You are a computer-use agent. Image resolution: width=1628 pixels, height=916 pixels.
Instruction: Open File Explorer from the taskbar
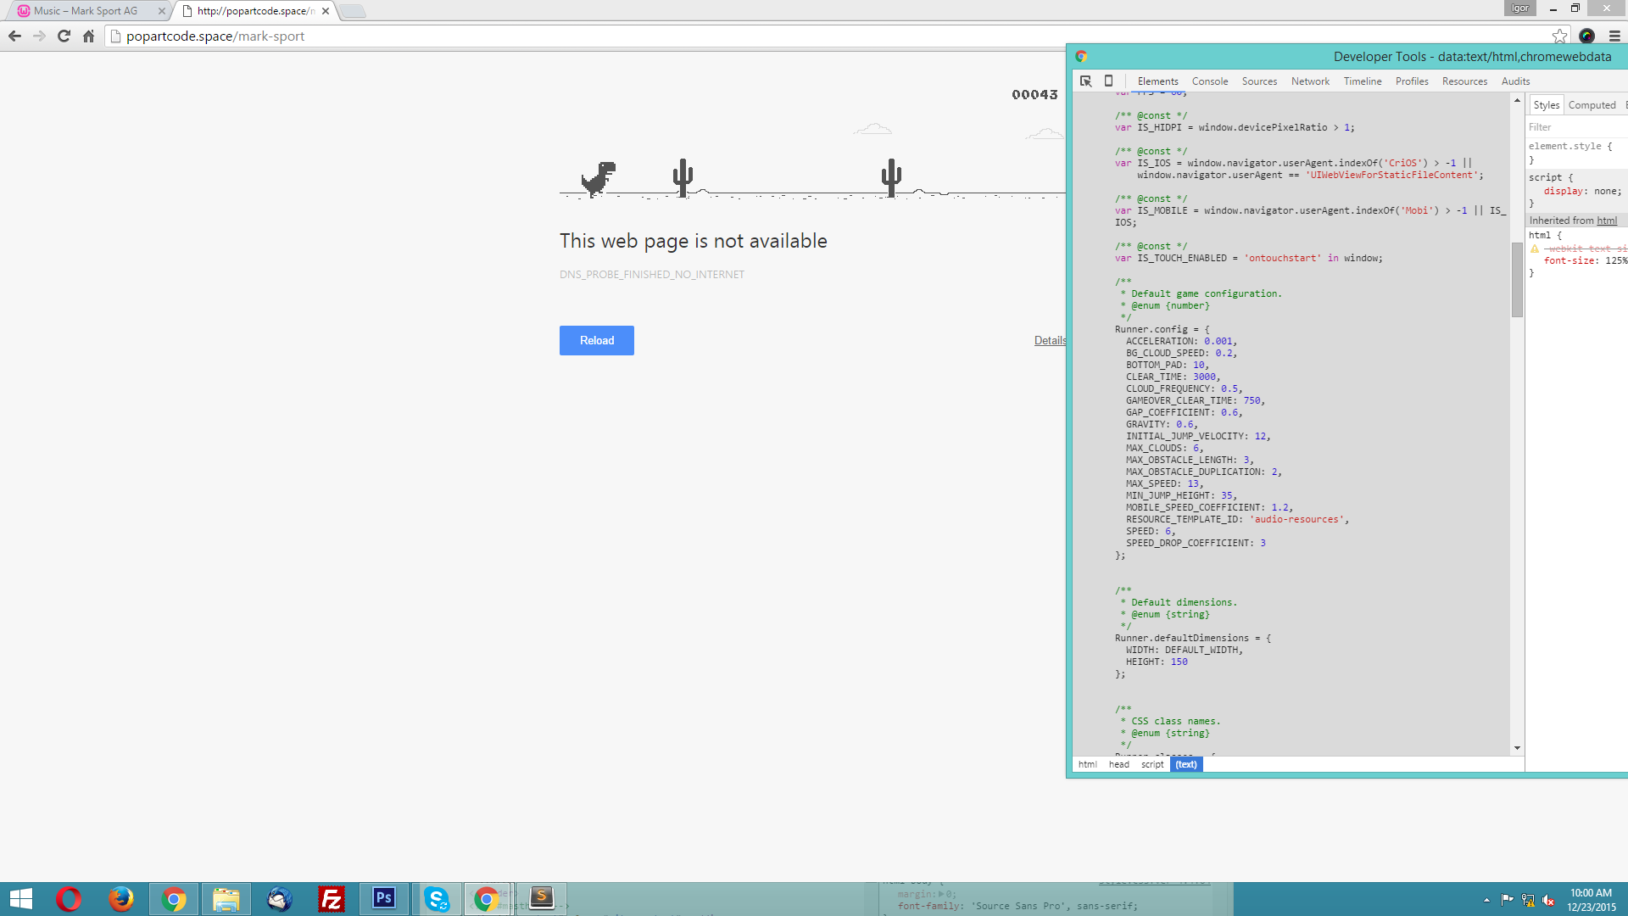[226, 899]
